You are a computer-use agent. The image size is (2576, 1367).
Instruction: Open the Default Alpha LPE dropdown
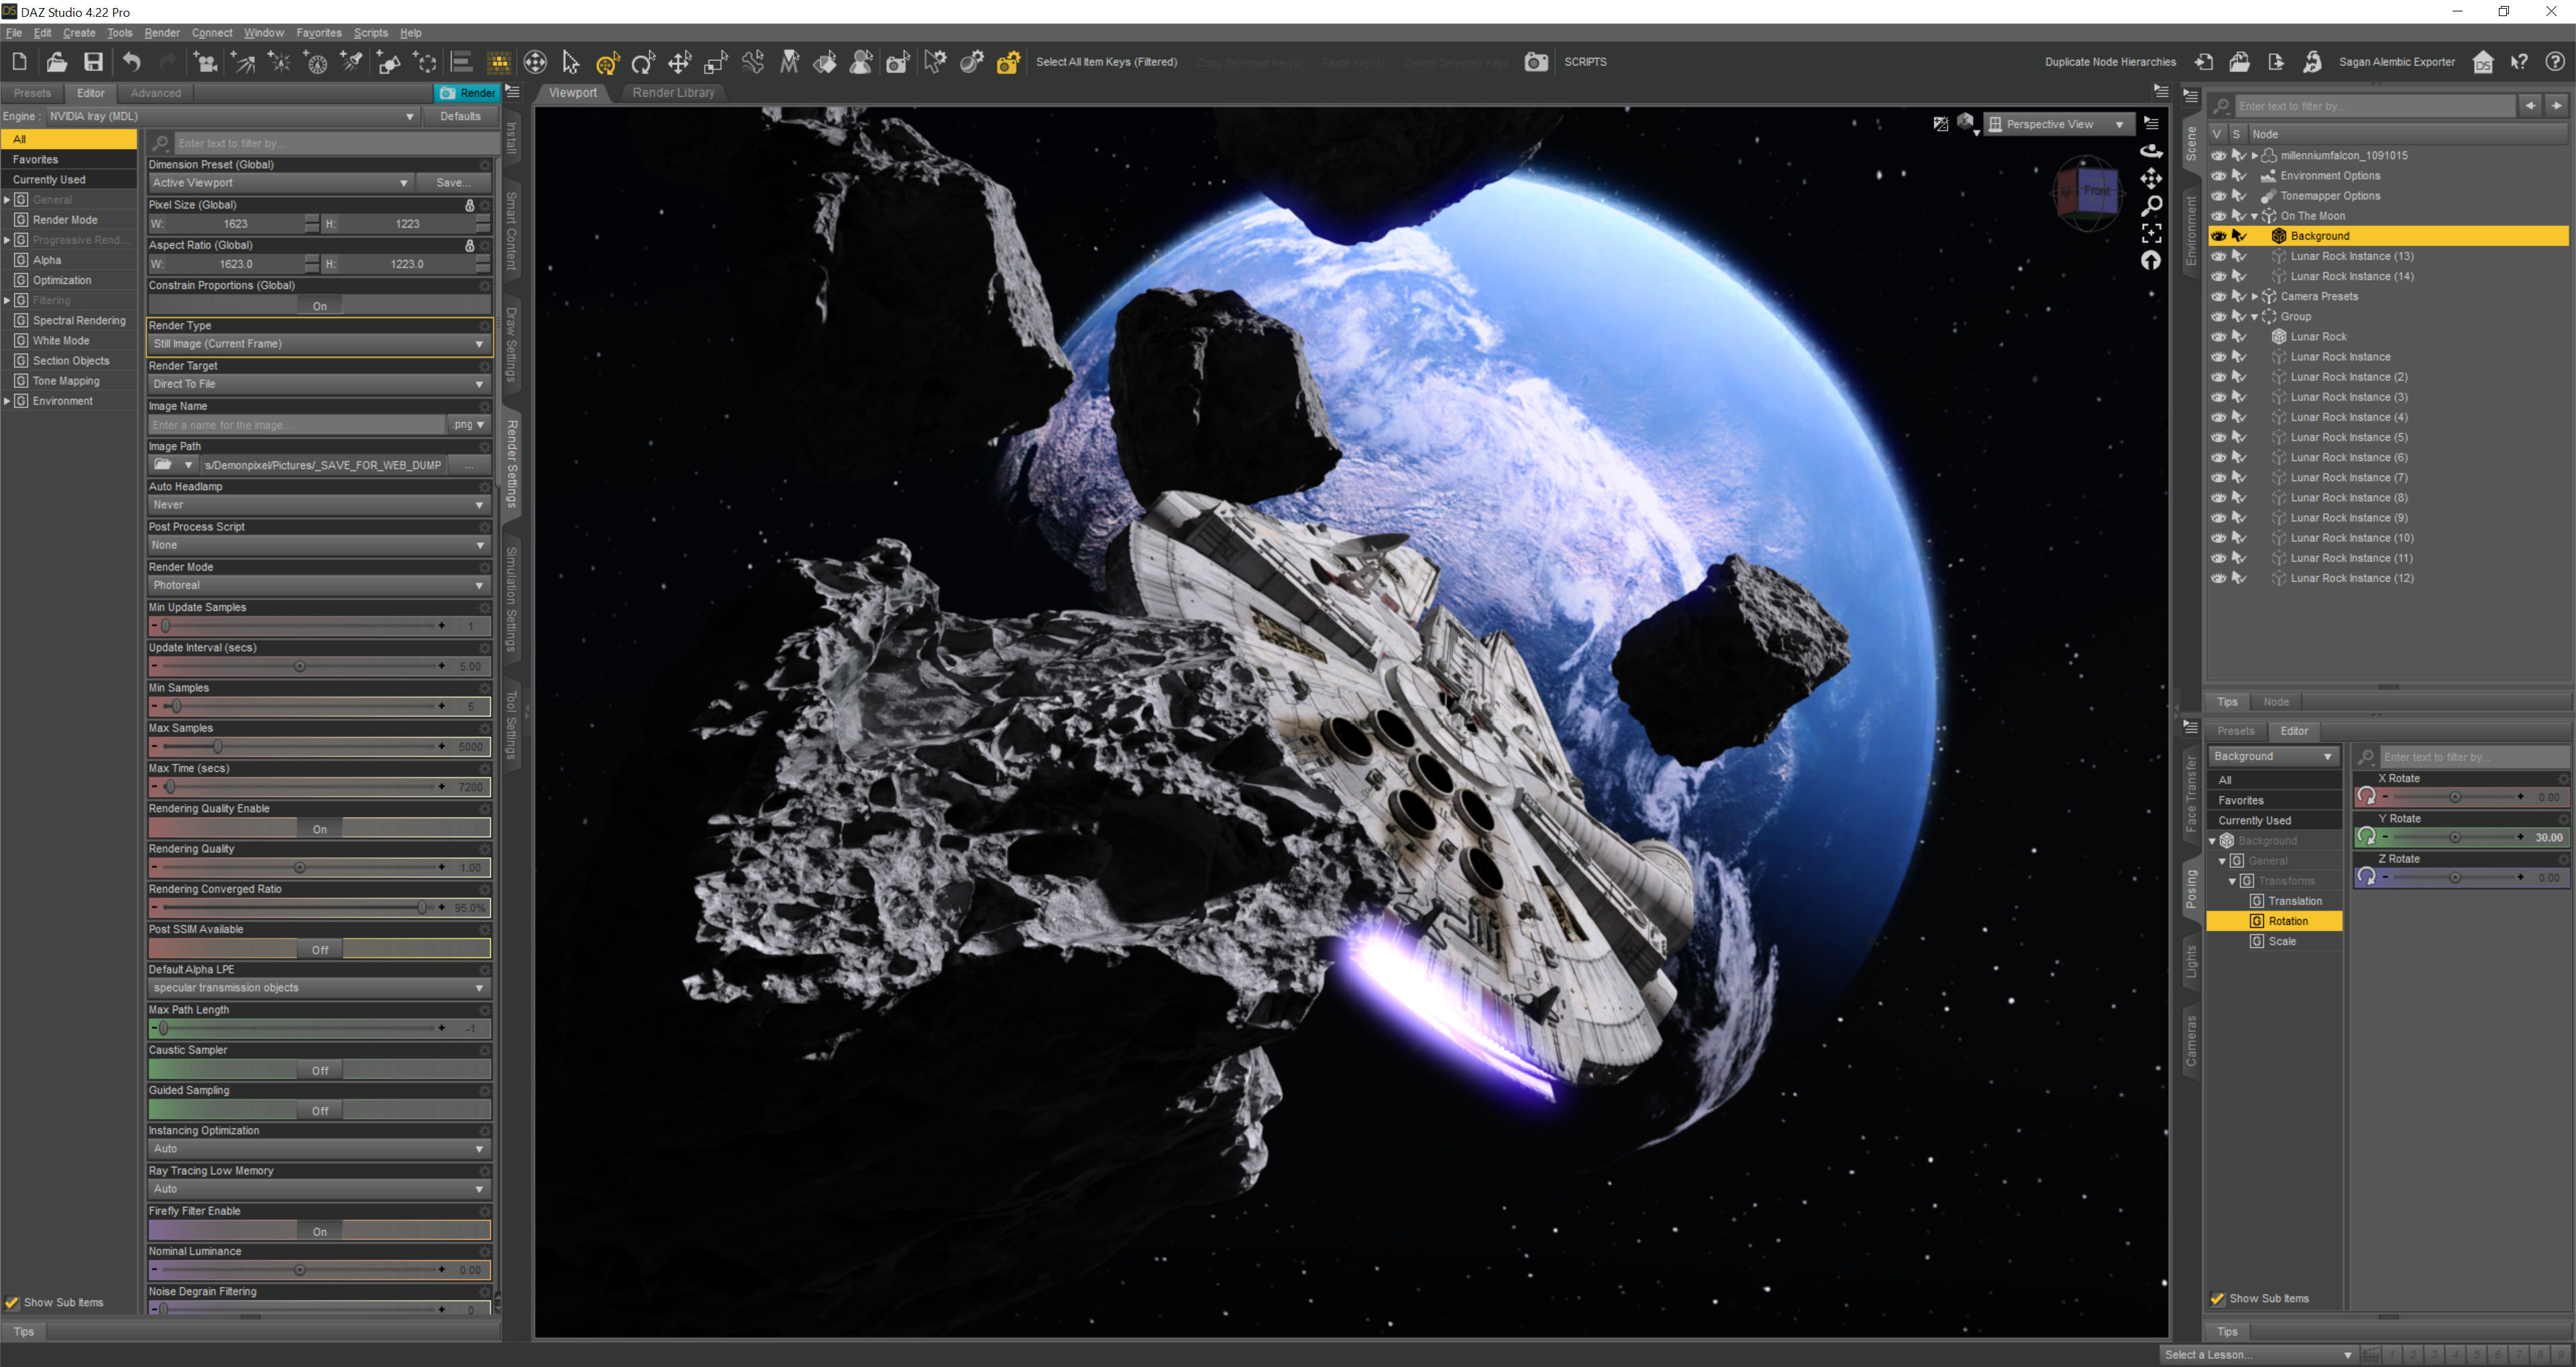coord(319,988)
